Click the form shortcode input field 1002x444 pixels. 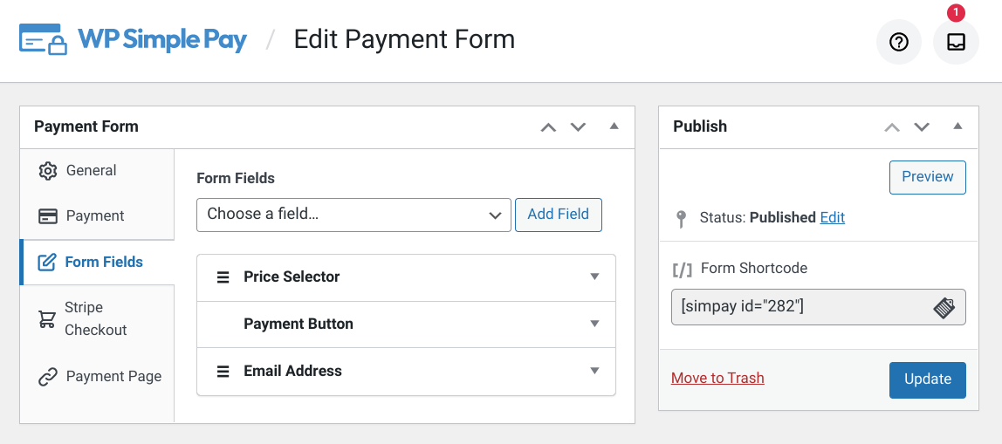click(x=819, y=307)
